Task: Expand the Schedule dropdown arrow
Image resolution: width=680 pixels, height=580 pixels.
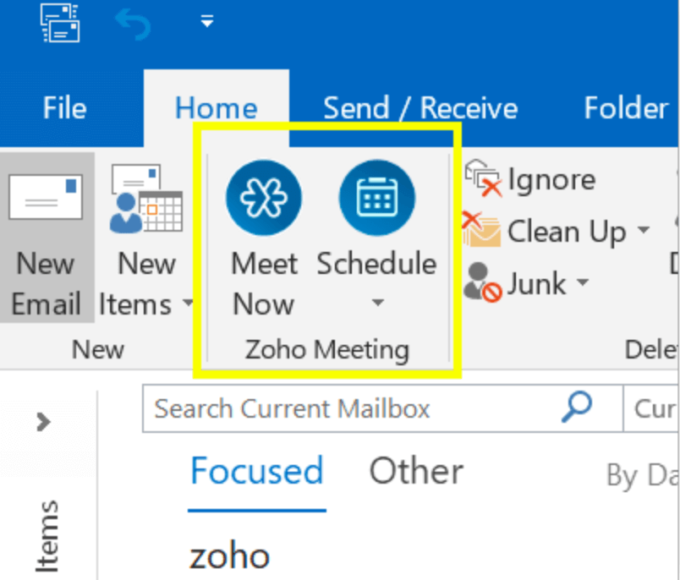Action: click(x=377, y=303)
